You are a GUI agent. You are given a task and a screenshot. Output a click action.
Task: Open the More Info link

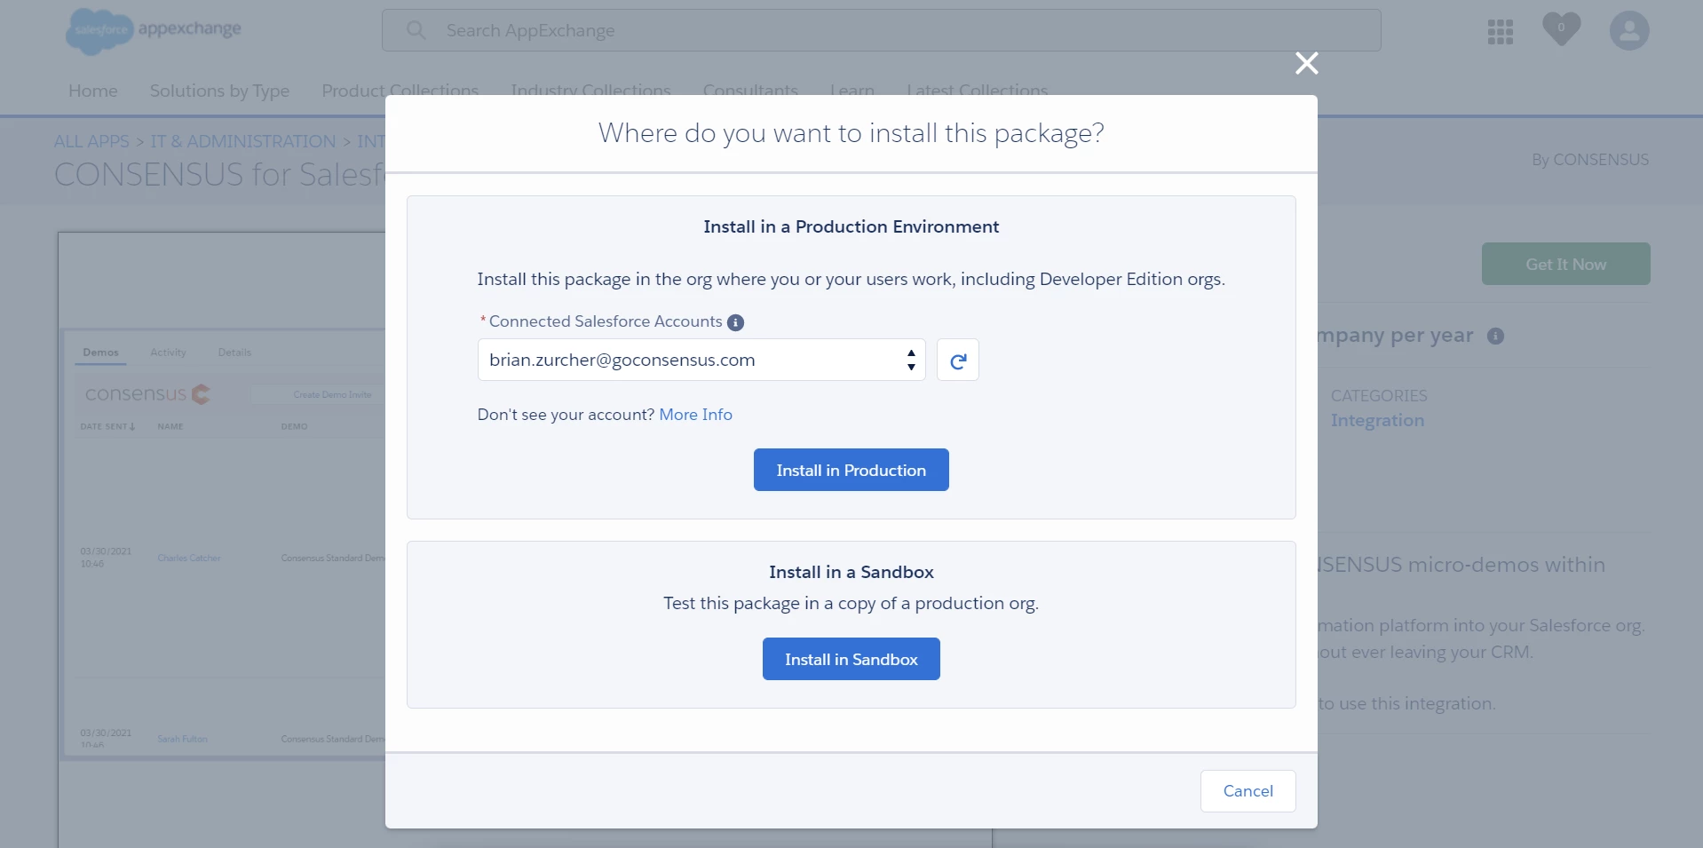(695, 415)
